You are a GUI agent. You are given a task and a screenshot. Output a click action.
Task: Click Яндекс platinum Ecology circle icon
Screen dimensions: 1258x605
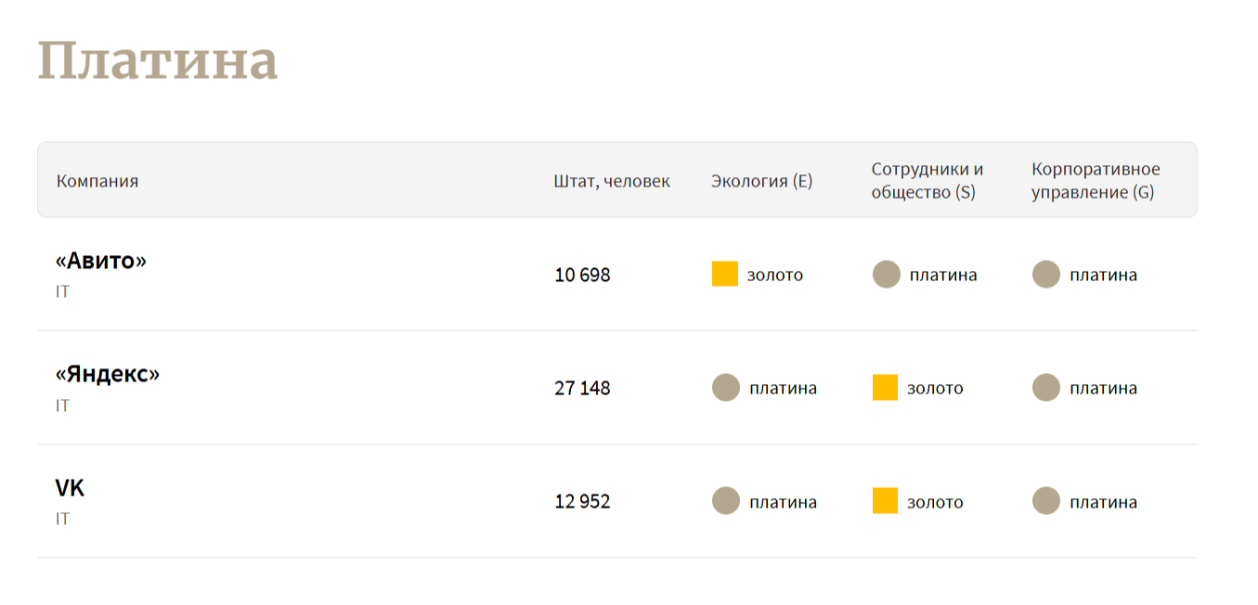(x=726, y=388)
